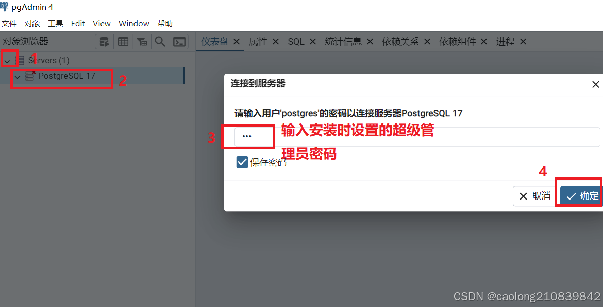Collapse the Servers (1) tree node

pyautogui.click(x=7, y=61)
